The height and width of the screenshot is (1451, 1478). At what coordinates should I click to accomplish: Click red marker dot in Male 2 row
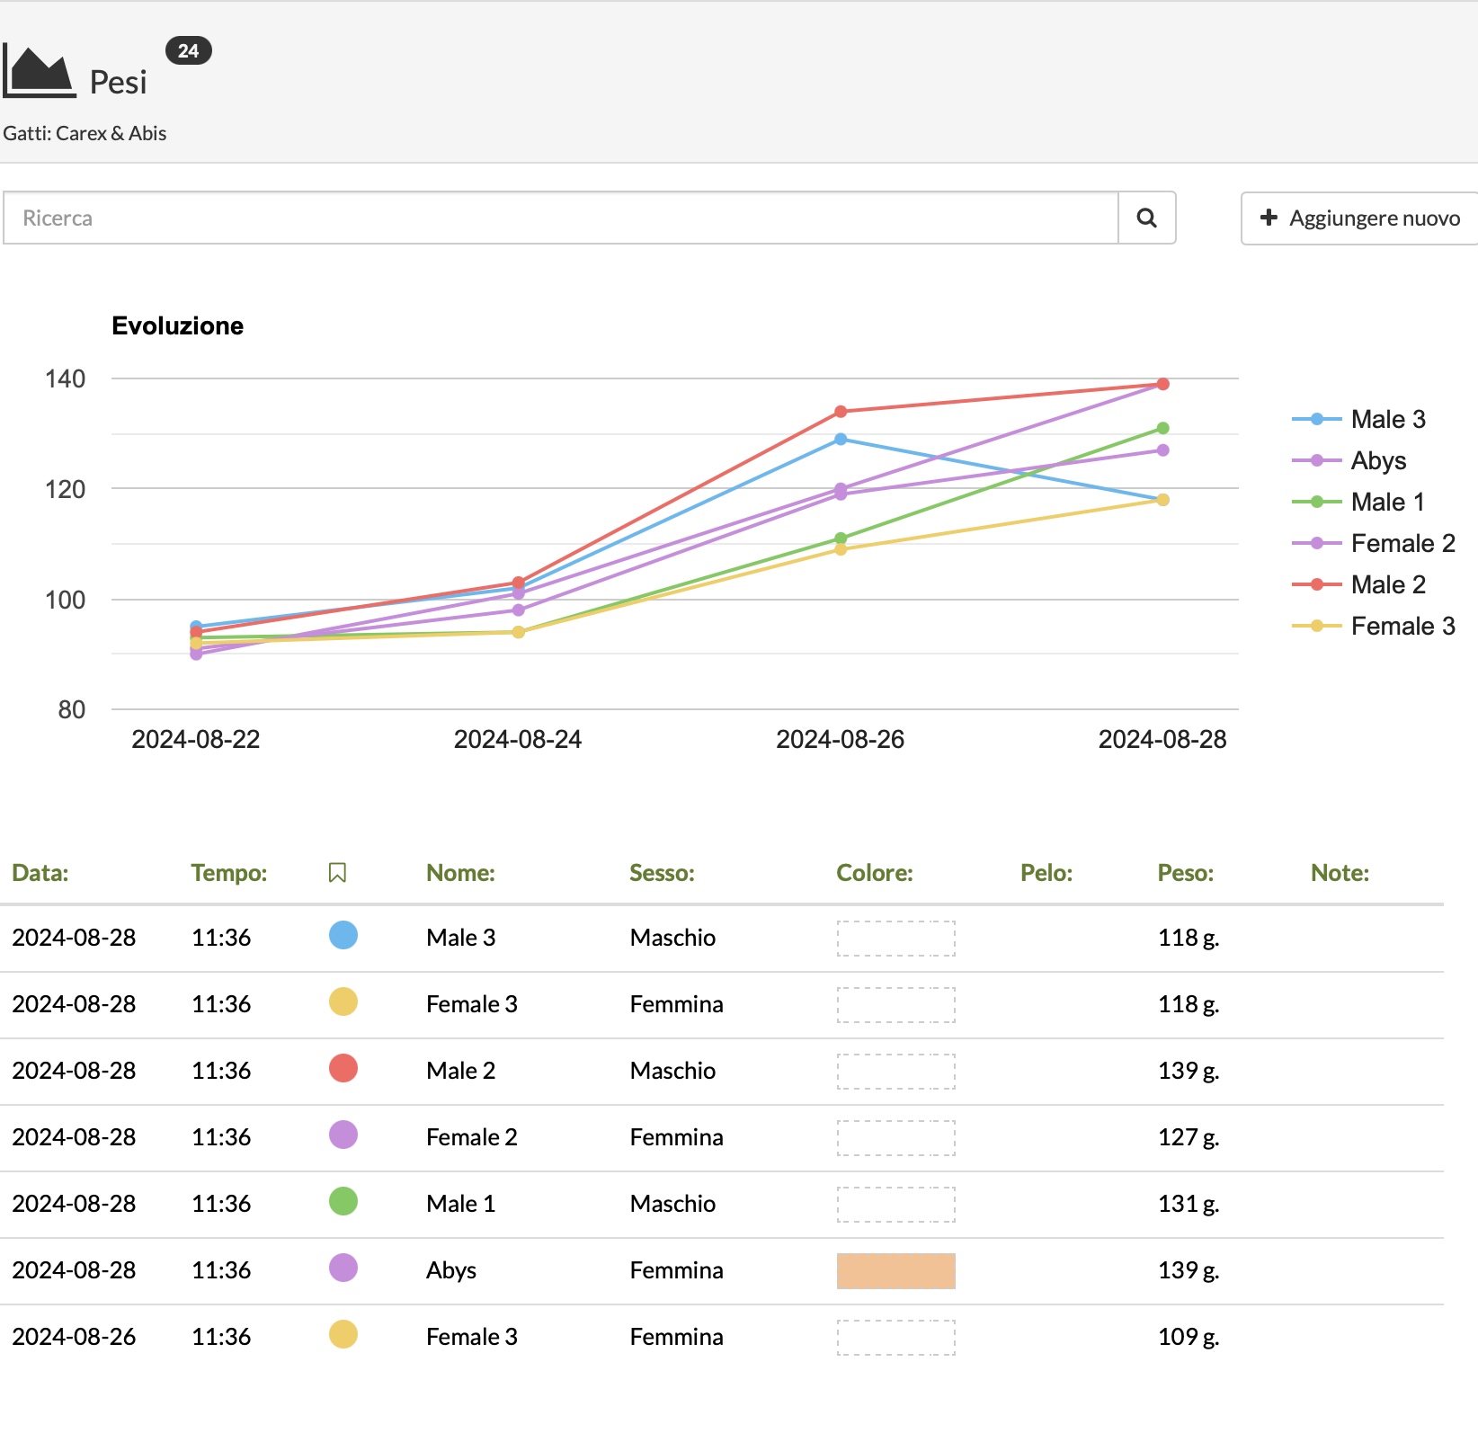point(343,1068)
